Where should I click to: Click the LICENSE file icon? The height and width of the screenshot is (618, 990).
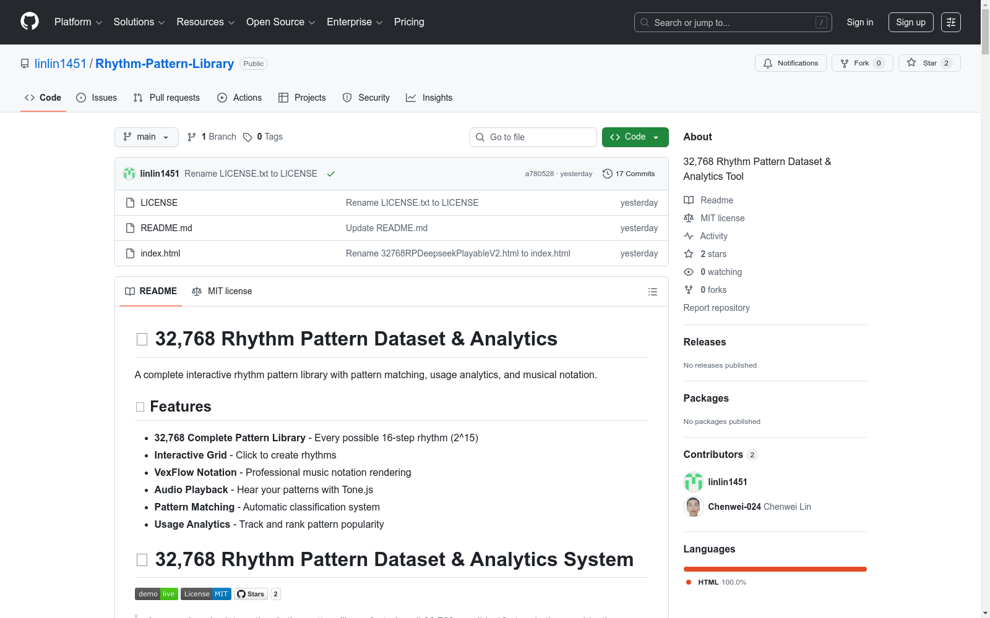click(130, 203)
